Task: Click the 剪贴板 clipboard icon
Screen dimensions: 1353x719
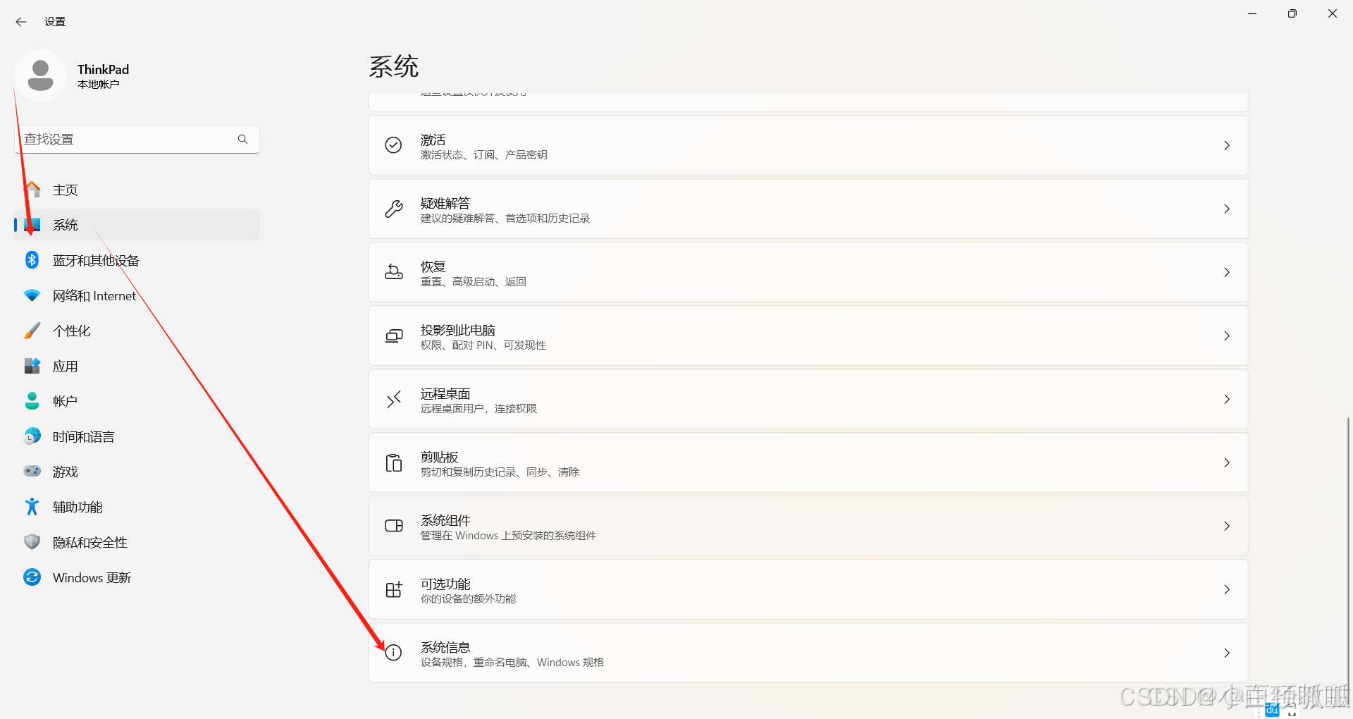Action: click(x=393, y=462)
